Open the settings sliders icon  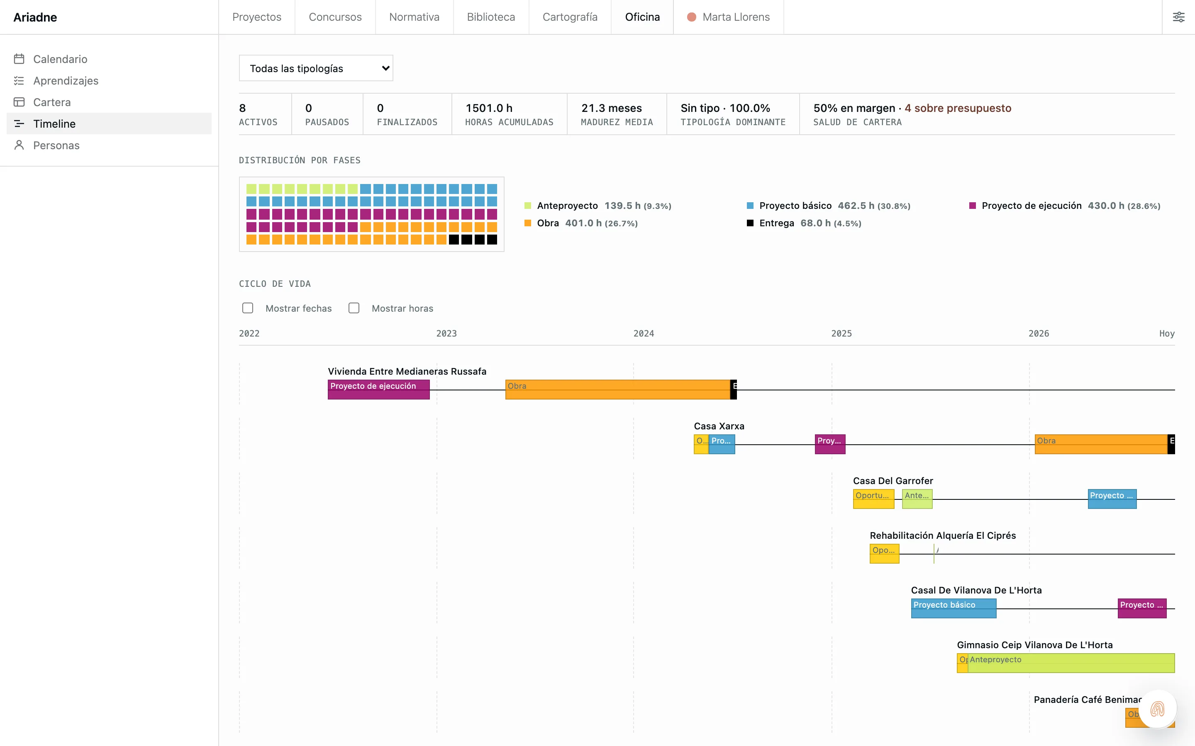pyautogui.click(x=1179, y=17)
